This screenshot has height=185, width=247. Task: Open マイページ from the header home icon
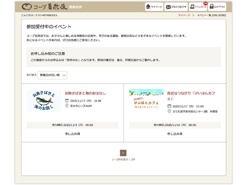(154, 7)
